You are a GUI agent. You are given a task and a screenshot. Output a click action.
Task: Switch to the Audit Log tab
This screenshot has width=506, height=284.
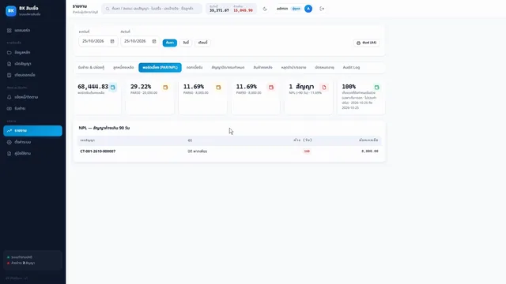[x=351, y=68]
